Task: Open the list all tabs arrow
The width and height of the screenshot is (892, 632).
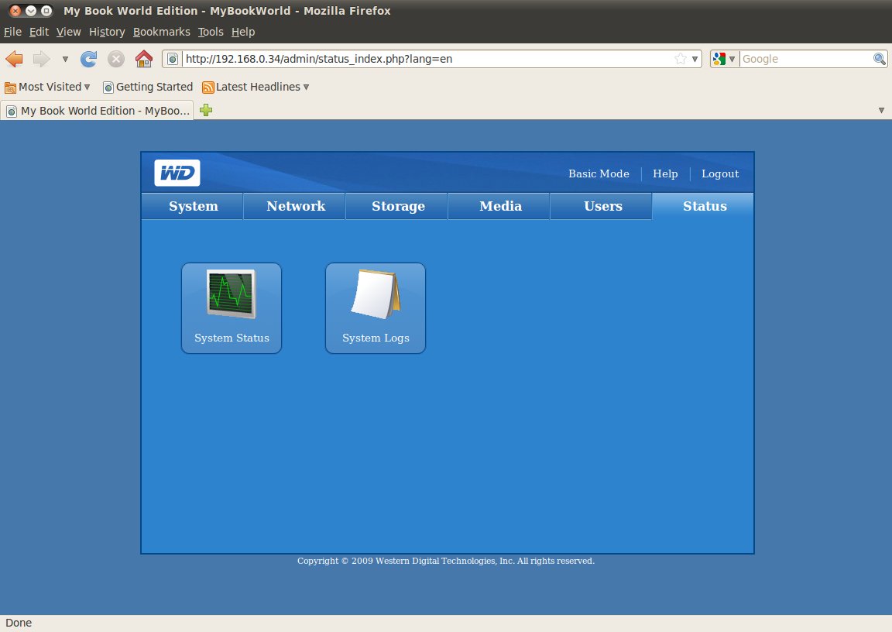Action: click(x=881, y=110)
